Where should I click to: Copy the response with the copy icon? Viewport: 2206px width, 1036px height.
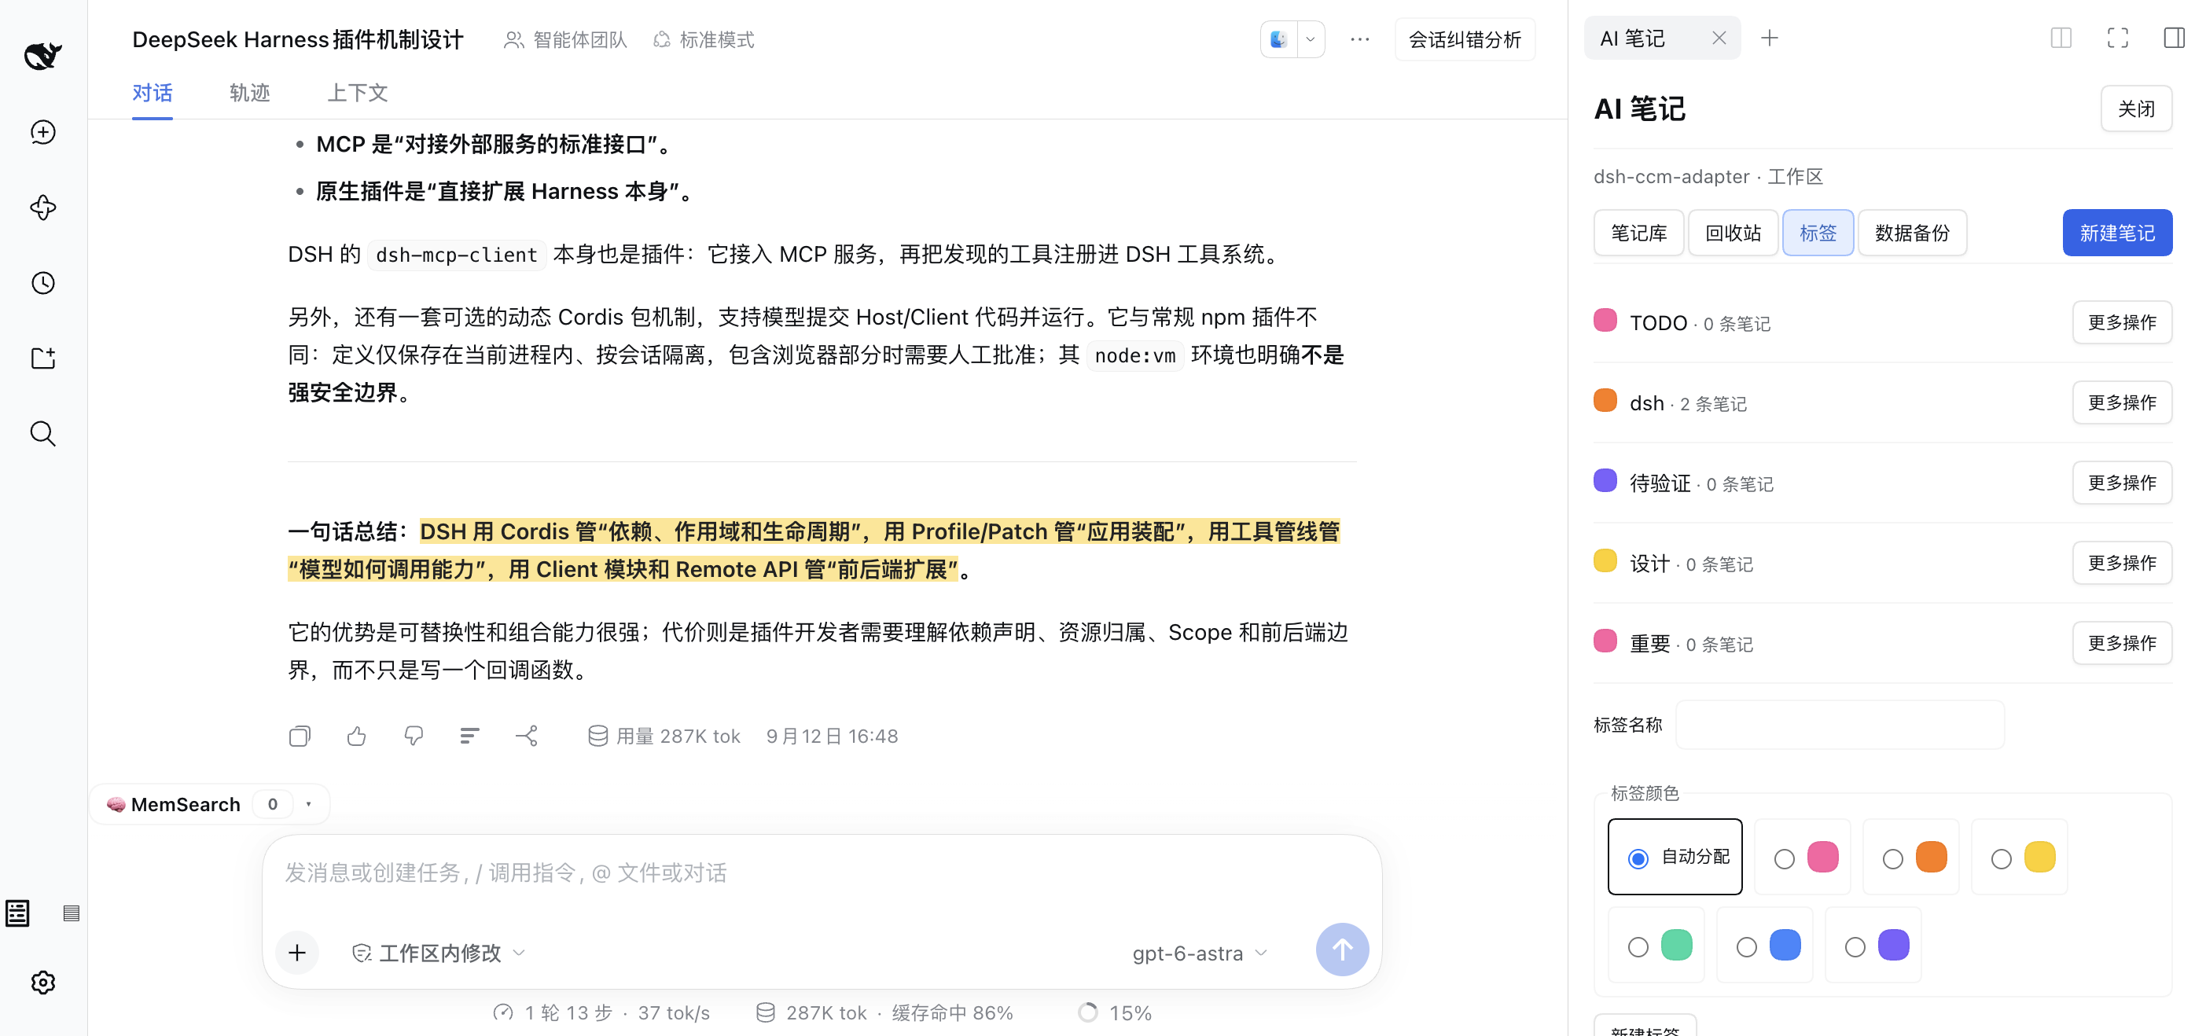click(x=300, y=736)
